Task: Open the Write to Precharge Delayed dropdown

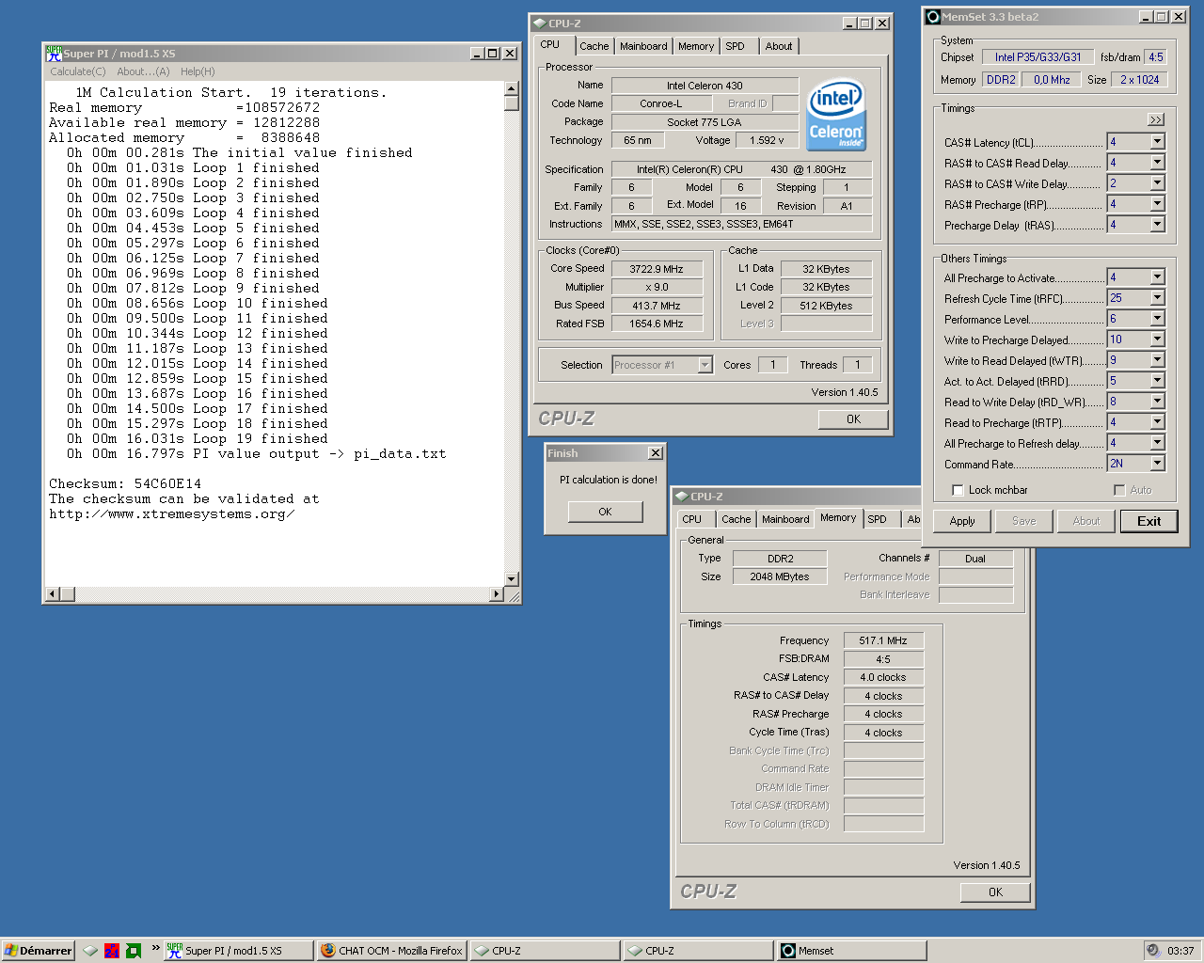Action: click(x=1157, y=339)
